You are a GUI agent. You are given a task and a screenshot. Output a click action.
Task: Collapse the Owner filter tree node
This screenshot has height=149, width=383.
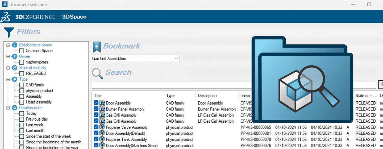(8, 56)
